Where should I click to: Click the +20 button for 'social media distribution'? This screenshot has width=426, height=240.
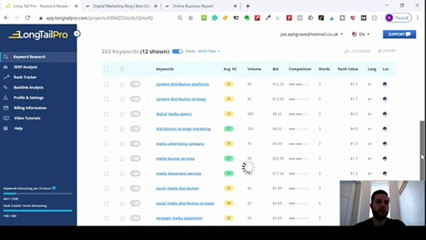(x=135, y=188)
